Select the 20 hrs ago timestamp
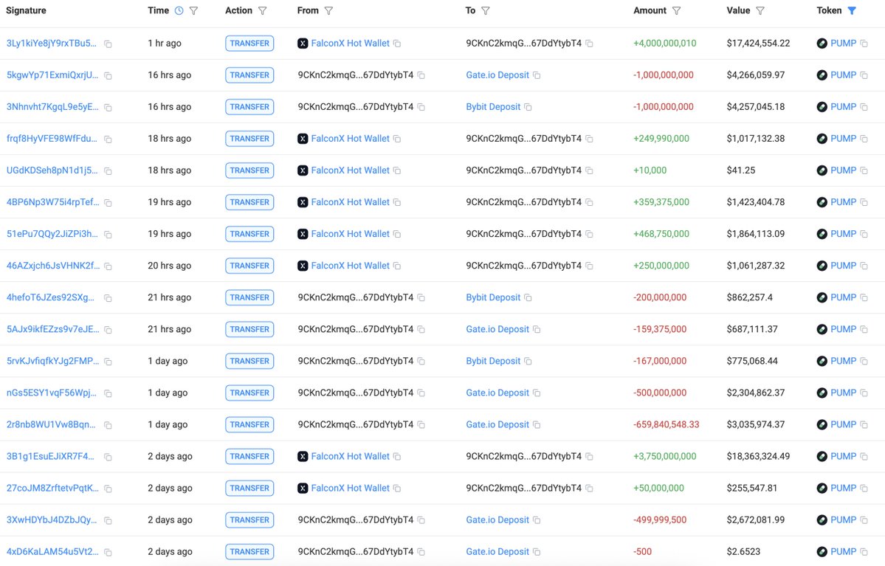 [169, 266]
